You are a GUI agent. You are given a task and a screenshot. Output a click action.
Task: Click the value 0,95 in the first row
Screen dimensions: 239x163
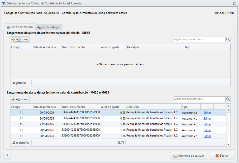click(x=123, y=113)
